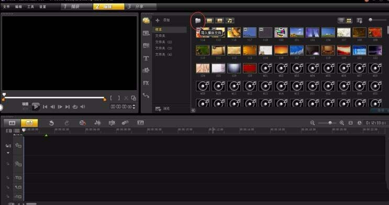Screen dimensions: 389x205
Task: Open the track motion icon
Action: [x=125, y=123]
